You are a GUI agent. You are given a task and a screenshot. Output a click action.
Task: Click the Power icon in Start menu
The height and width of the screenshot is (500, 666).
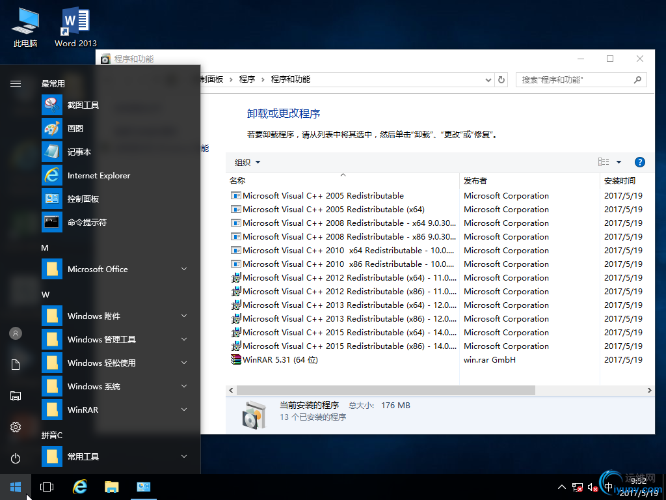pos(16,458)
